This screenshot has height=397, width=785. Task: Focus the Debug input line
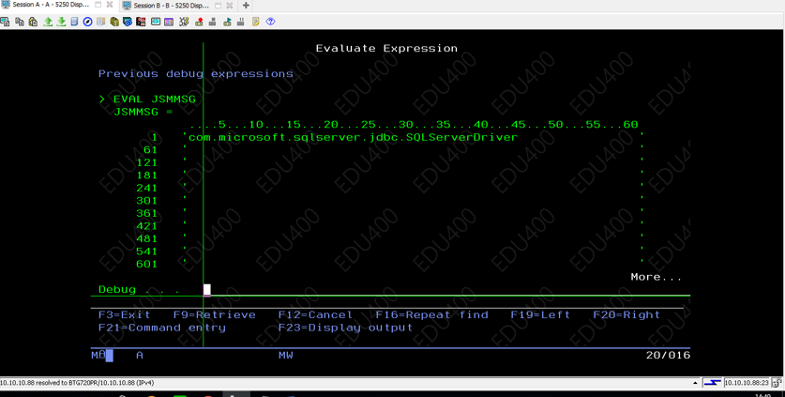coord(446,290)
